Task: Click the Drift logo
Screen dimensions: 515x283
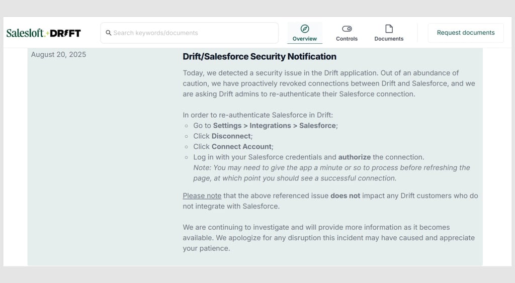Action: (x=65, y=33)
